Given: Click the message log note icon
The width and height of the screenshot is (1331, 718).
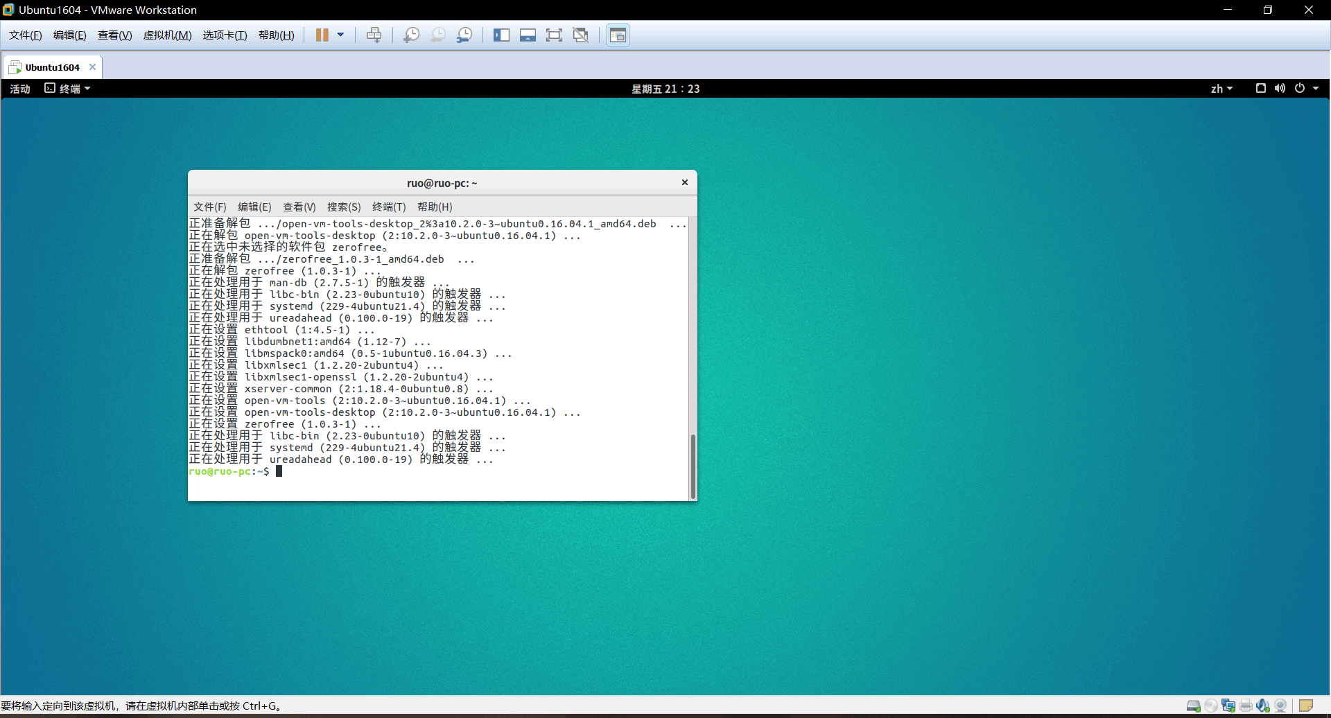Looking at the screenshot, I should (1306, 706).
